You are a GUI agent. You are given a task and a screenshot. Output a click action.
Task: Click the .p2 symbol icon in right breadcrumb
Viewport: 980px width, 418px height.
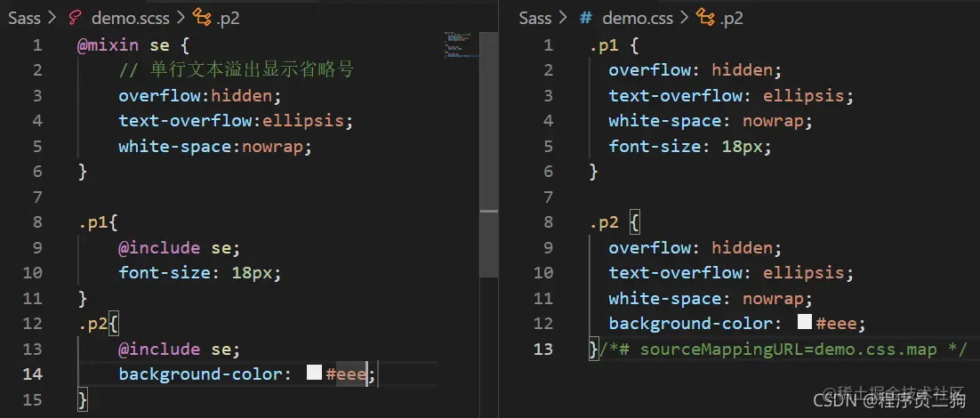(705, 18)
